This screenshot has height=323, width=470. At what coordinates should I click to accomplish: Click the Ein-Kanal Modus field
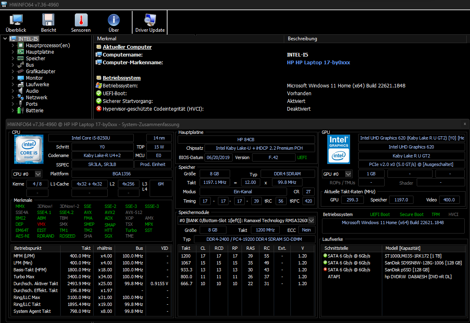(243, 192)
